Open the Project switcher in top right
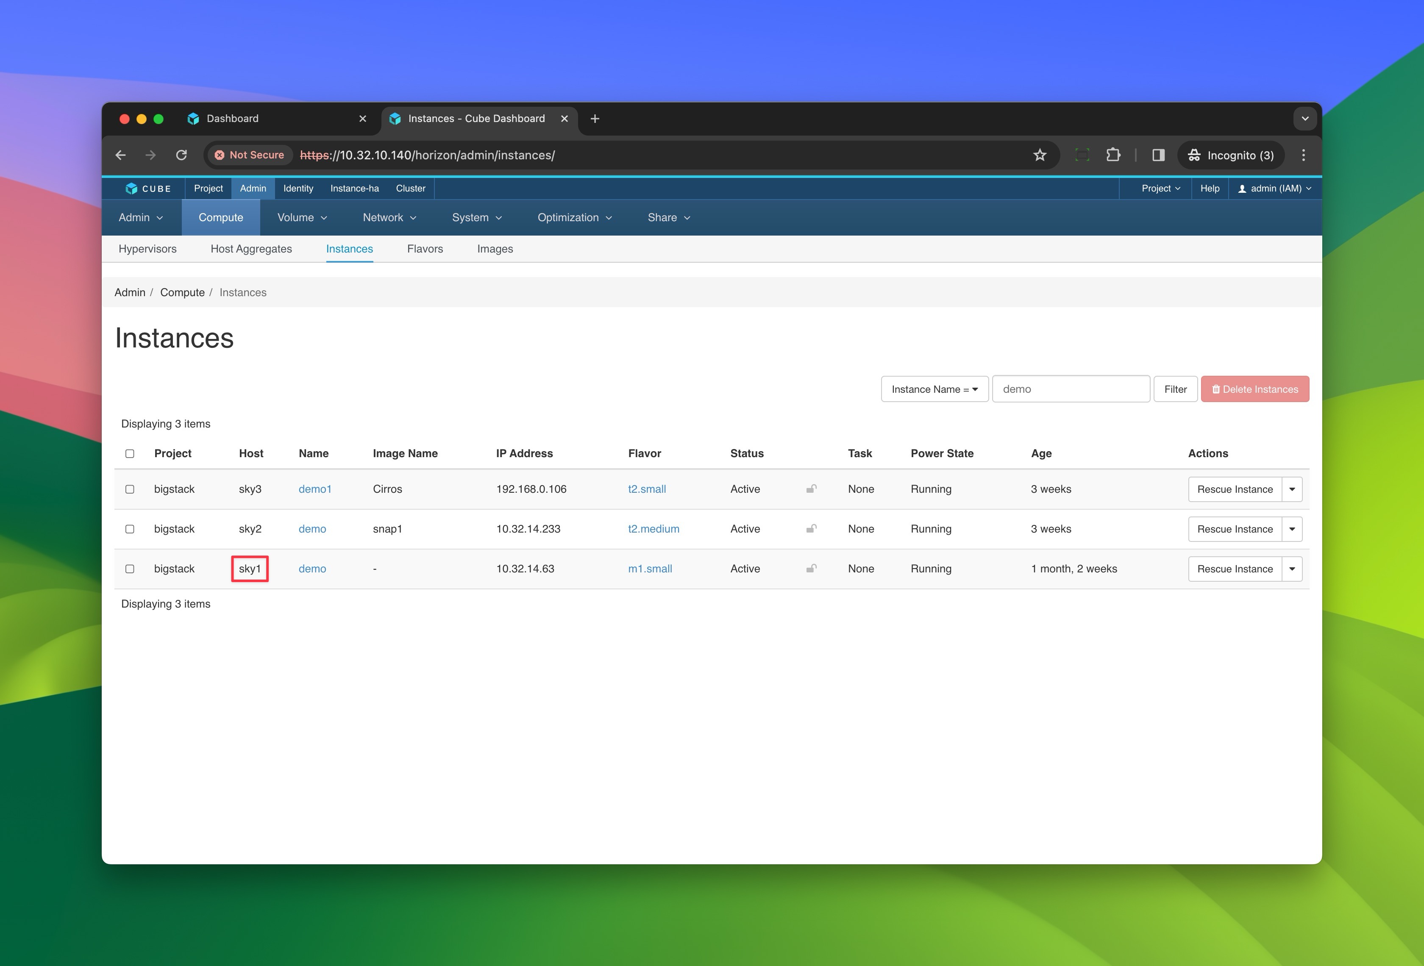This screenshot has width=1424, height=966. tap(1160, 189)
